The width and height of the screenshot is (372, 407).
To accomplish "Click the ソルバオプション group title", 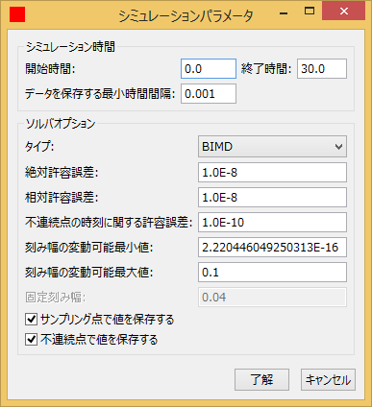I will (61, 124).
